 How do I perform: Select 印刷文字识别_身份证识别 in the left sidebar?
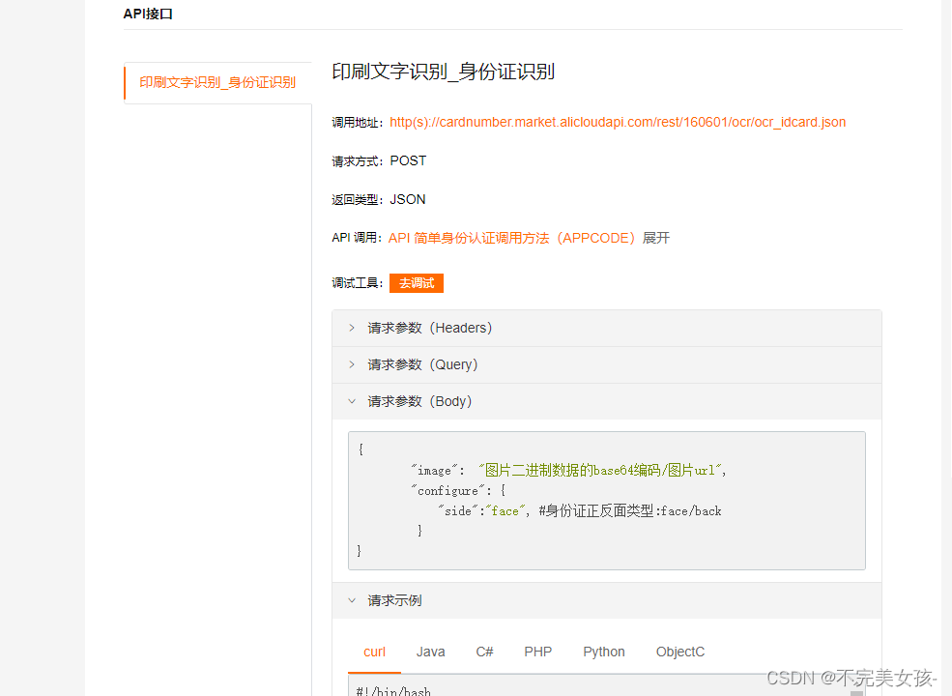[217, 82]
